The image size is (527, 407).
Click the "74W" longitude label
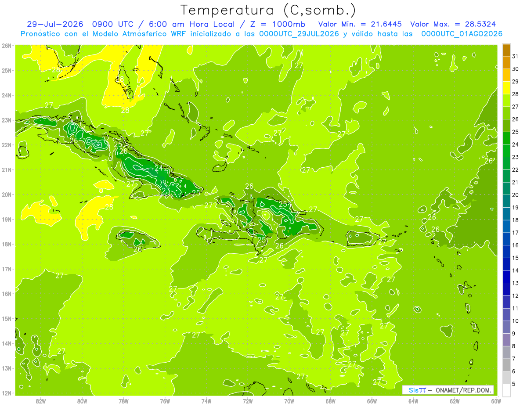click(206, 401)
